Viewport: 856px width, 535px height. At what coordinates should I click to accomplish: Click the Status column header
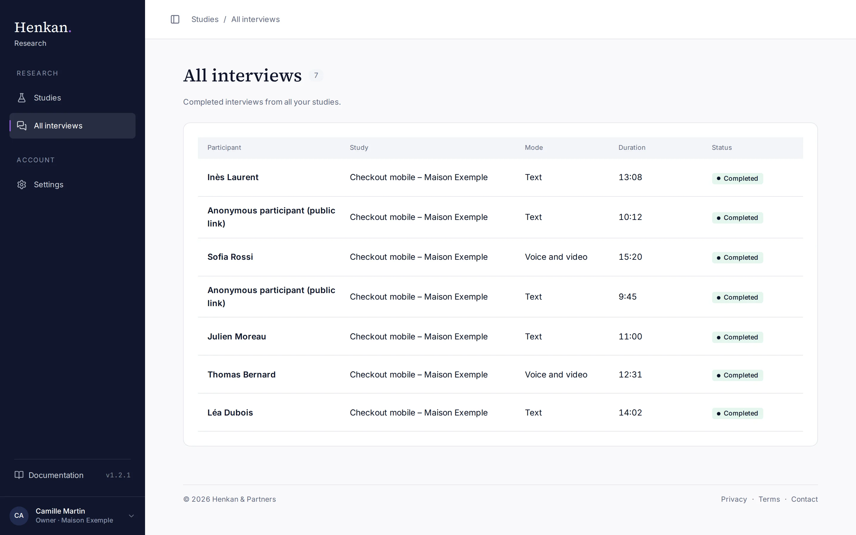click(722, 147)
